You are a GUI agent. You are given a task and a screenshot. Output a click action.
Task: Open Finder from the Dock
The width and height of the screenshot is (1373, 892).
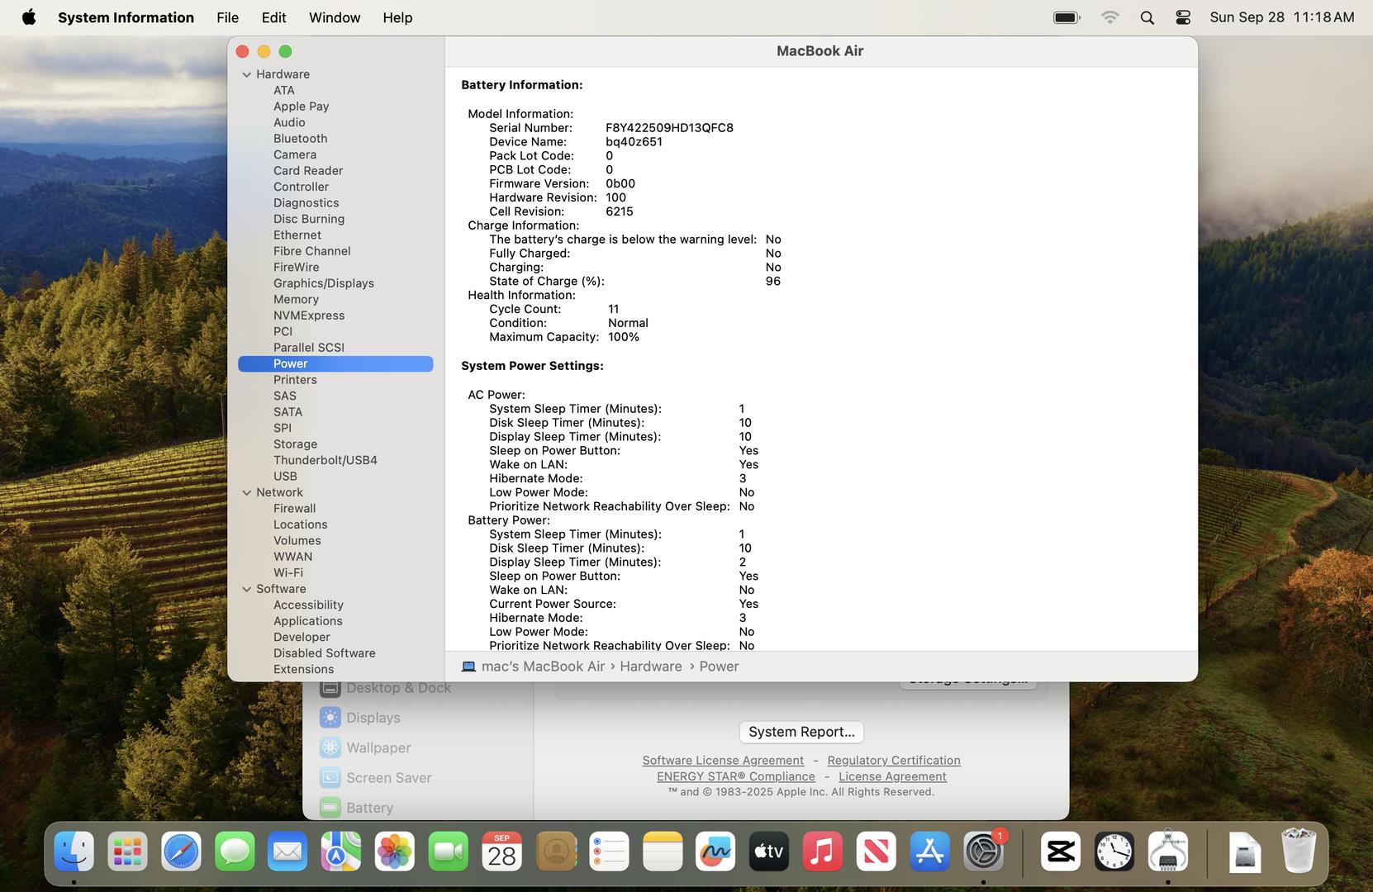pyautogui.click(x=74, y=852)
